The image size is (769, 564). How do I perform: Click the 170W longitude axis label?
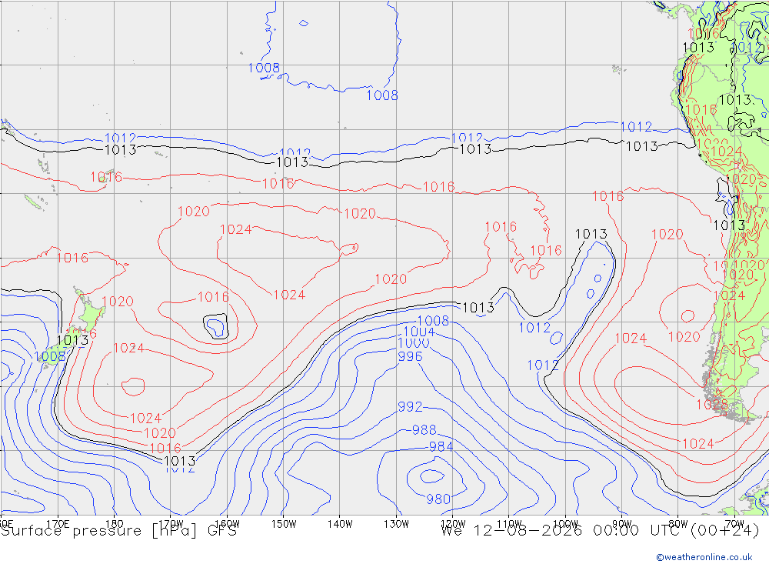[171, 524]
